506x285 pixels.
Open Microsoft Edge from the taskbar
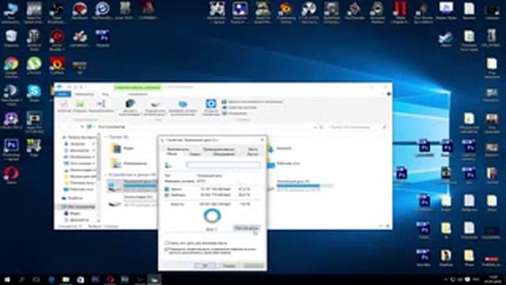(x=51, y=279)
